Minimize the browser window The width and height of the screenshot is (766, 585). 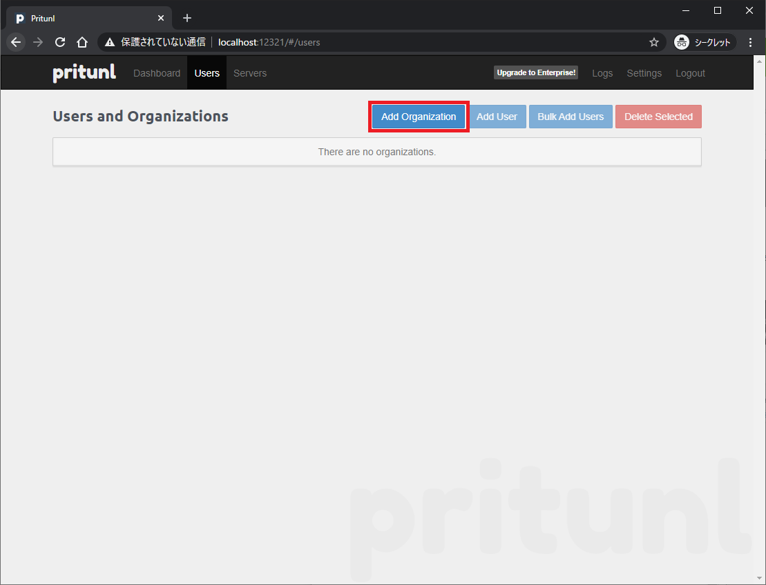(686, 10)
